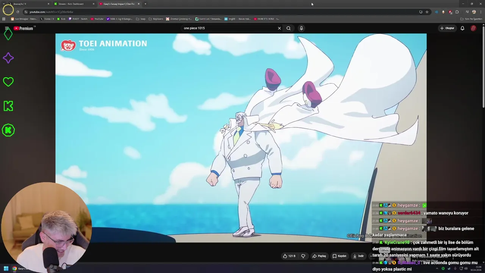Open the Extensions puzzle menu
485x273 pixels.
point(457,12)
